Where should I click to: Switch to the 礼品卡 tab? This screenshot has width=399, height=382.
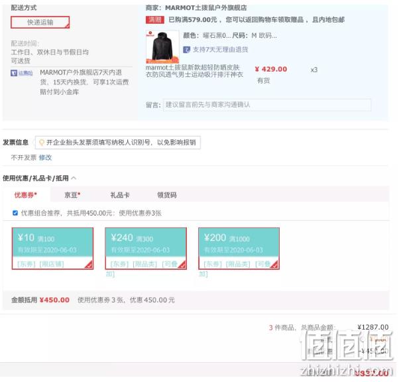[120, 196]
